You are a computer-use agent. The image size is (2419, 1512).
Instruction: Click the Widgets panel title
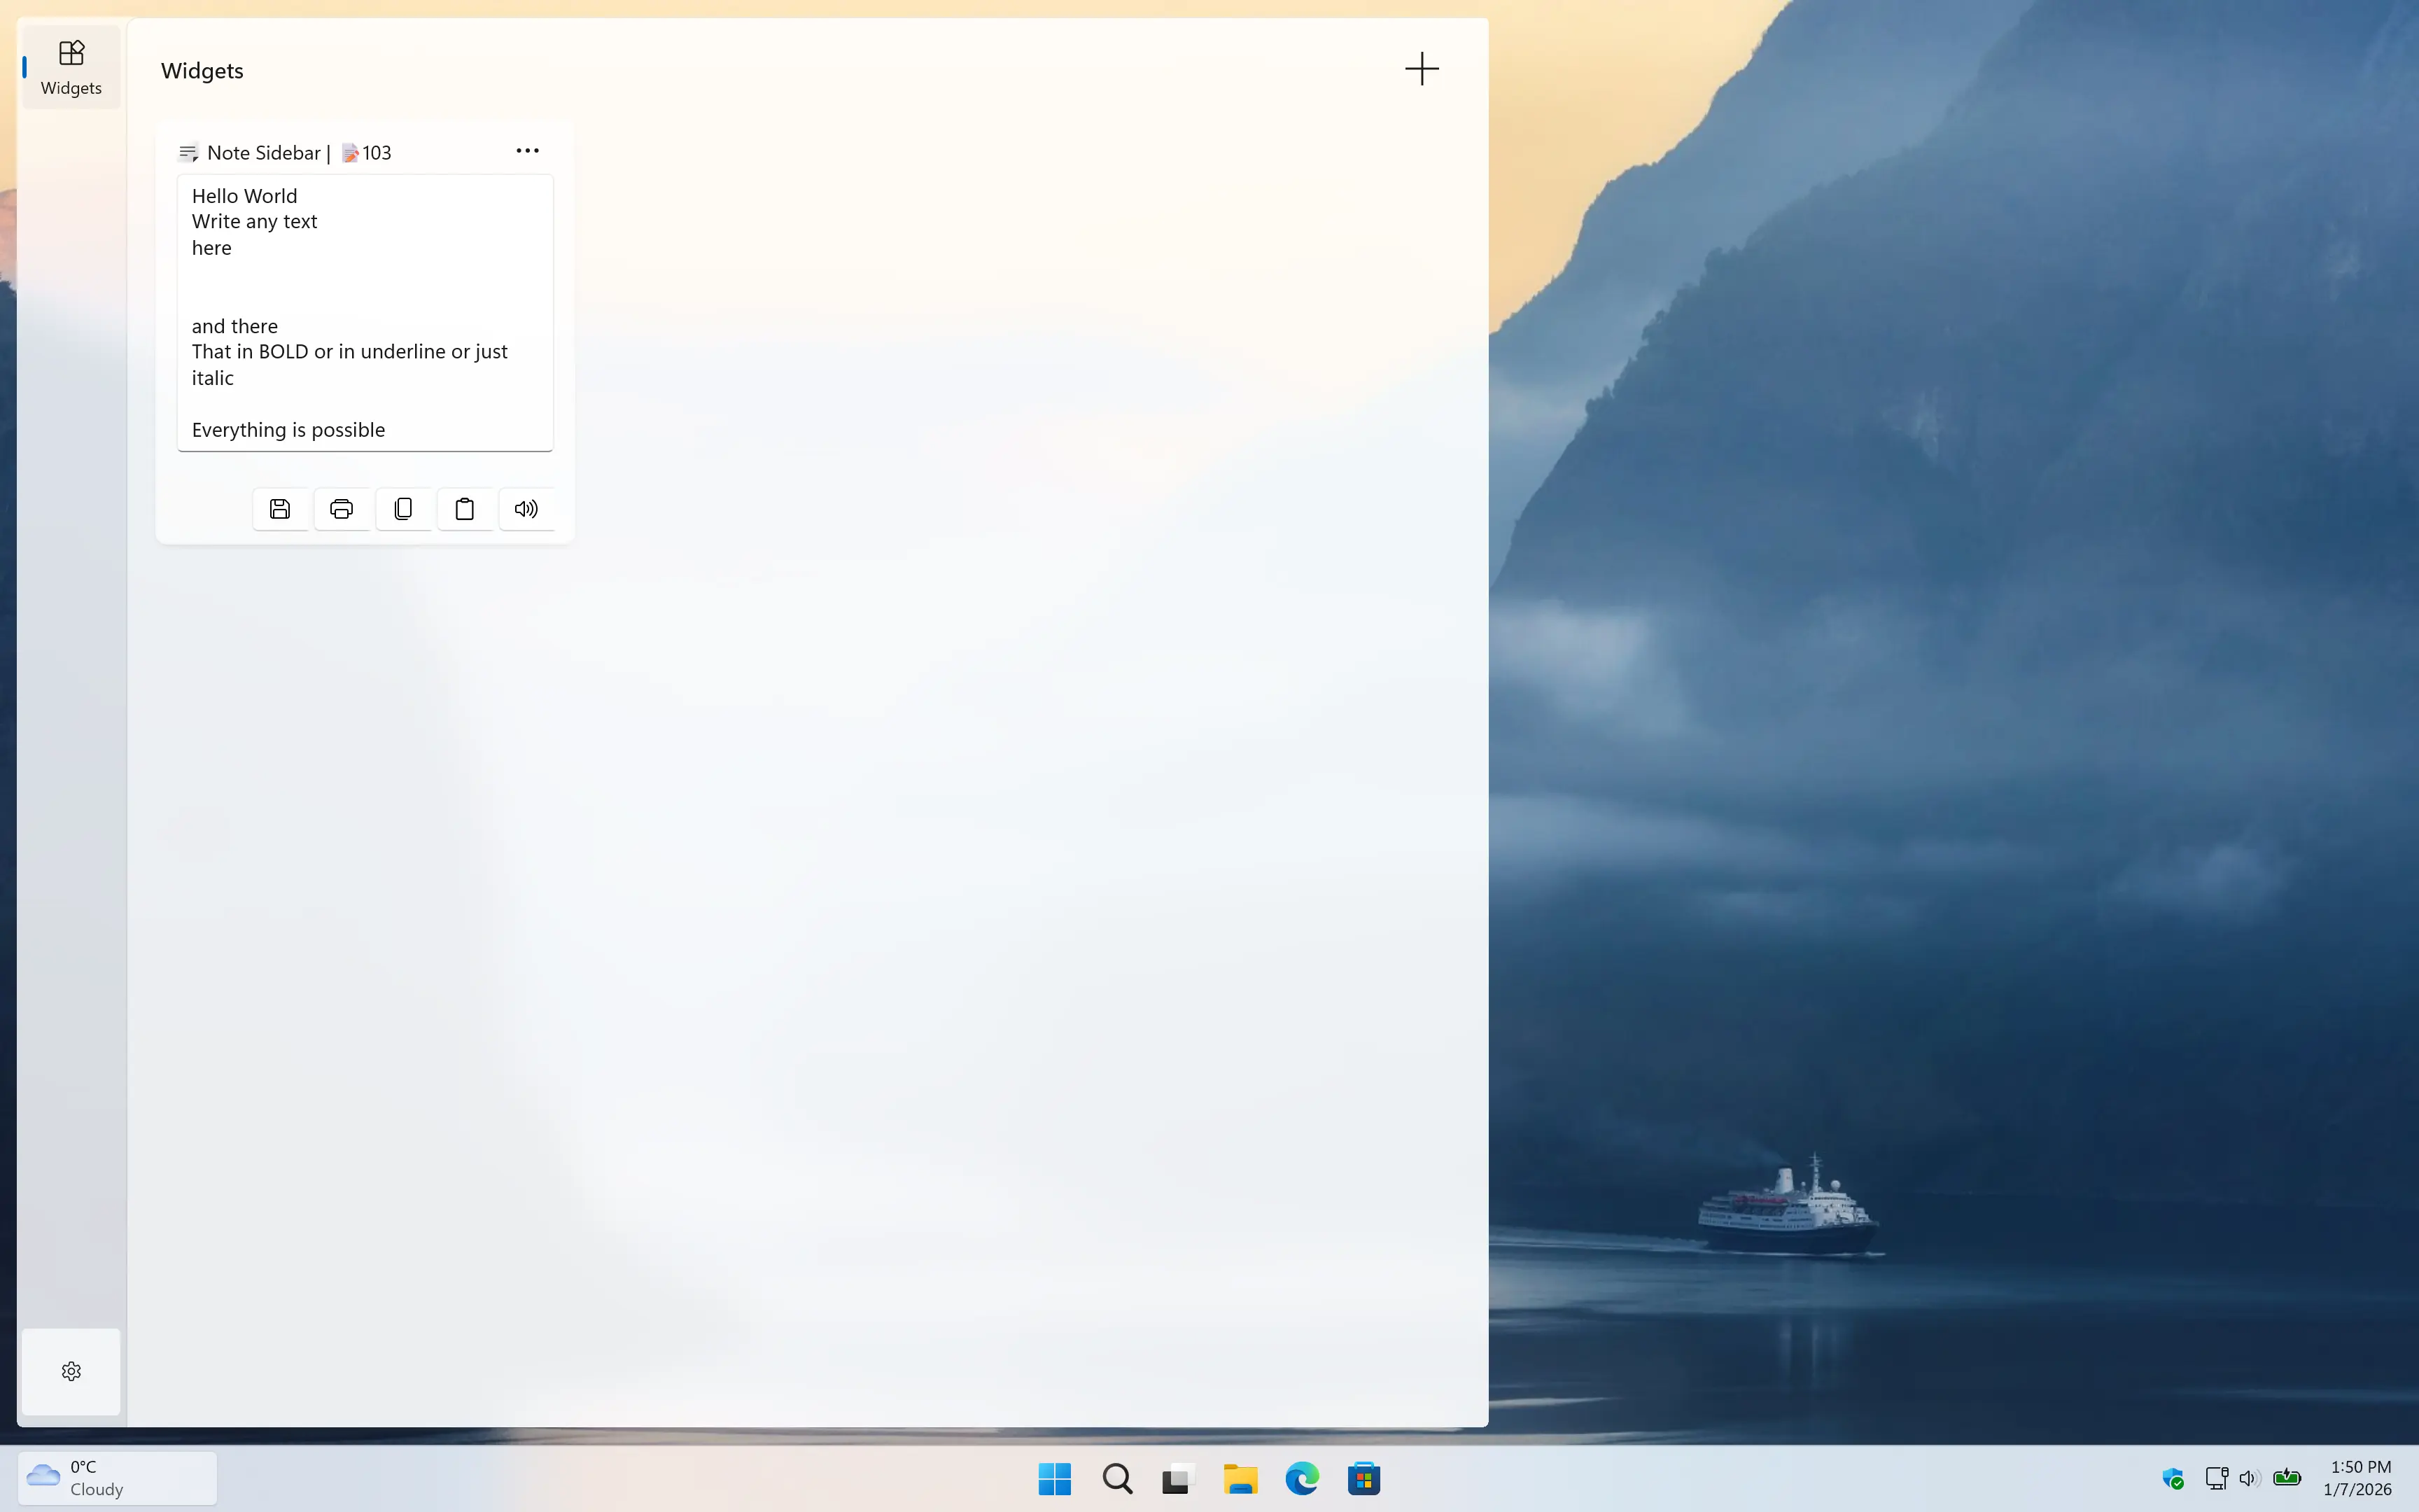[202, 71]
